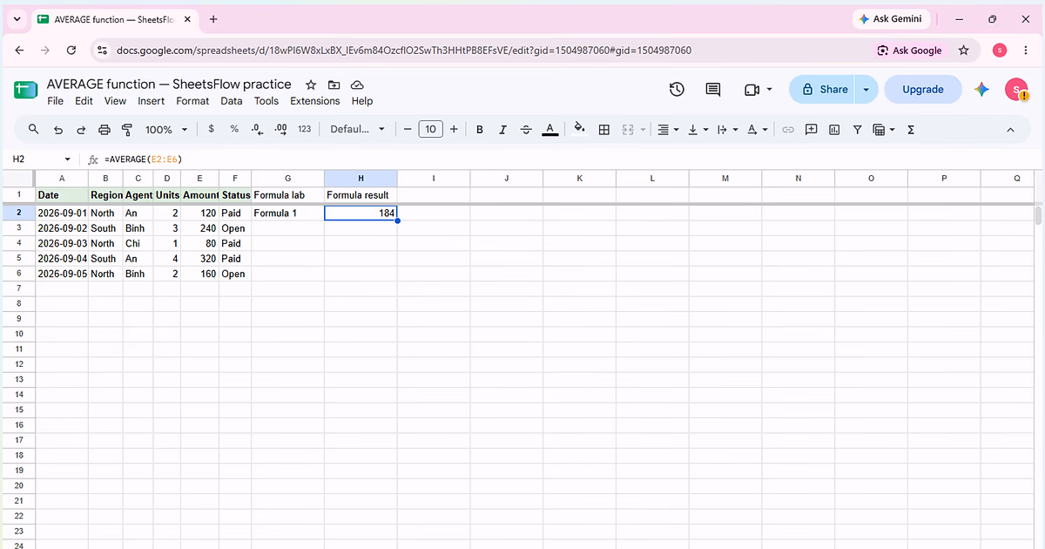Open the borders menu
Viewport: 1045px width, 549px height.
[603, 129]
